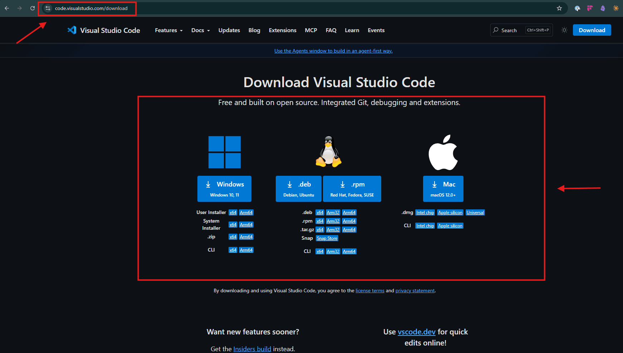Select Linux .deb Arm64 link
The width and height of the screenshot is (623, 353).
(349, 213)
